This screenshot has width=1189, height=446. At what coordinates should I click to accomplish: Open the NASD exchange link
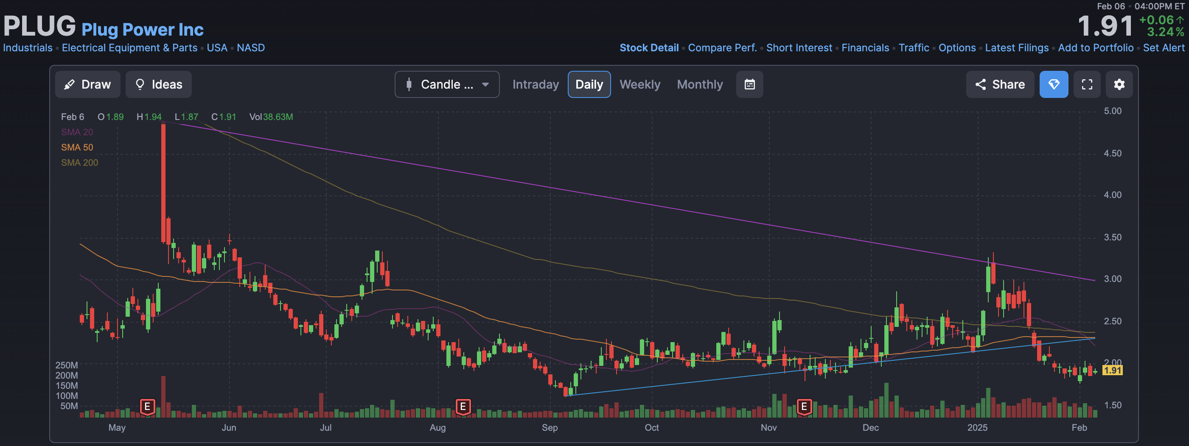coord(251,48)
